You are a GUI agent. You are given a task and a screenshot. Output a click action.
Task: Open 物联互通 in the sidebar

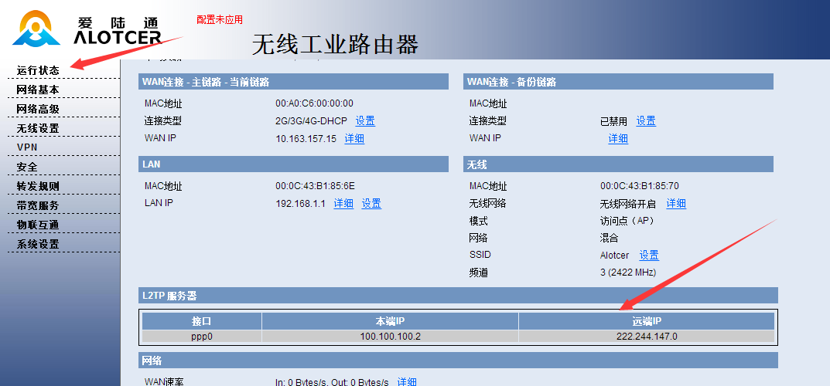click(38, 225)
